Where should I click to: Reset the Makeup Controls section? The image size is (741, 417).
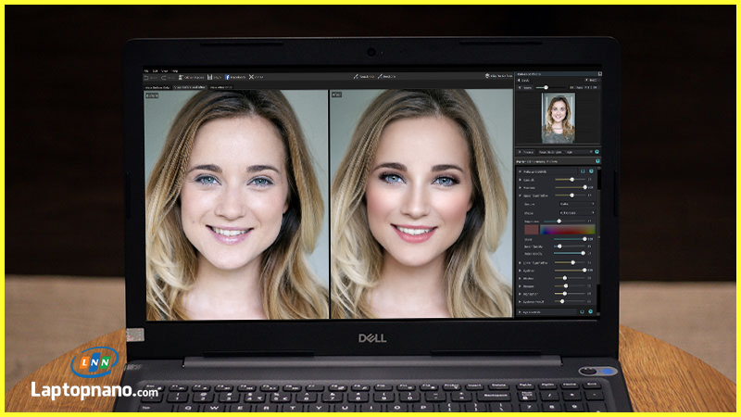583,171
